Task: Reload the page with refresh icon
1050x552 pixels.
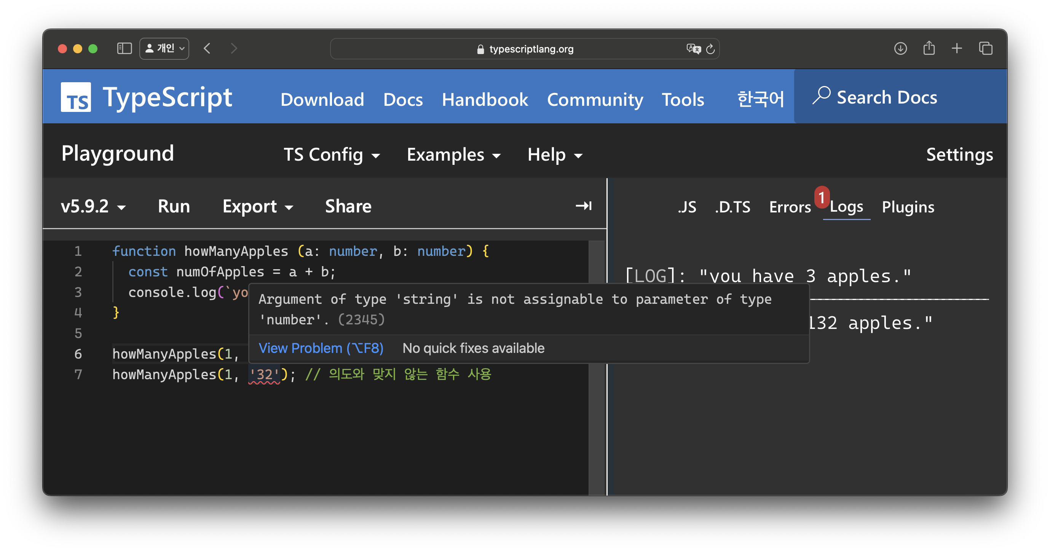Action: [x=710, y=49]
